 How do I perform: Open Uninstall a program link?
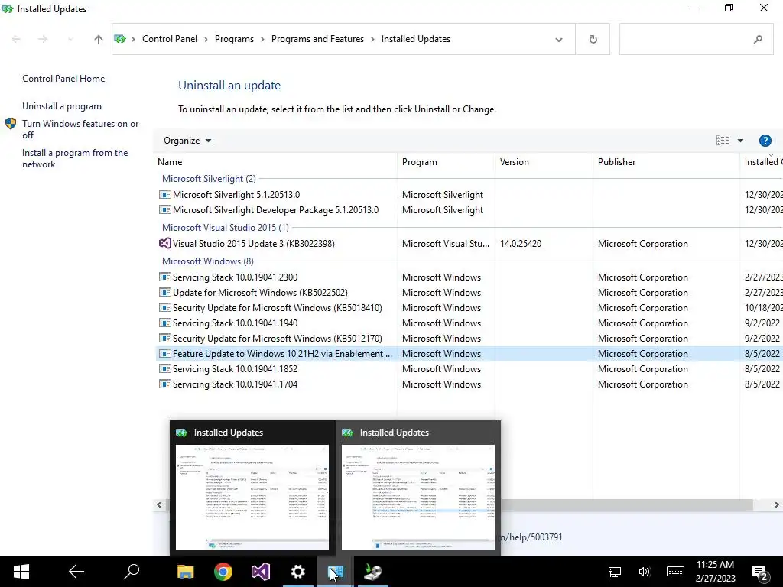pos(61,105)
